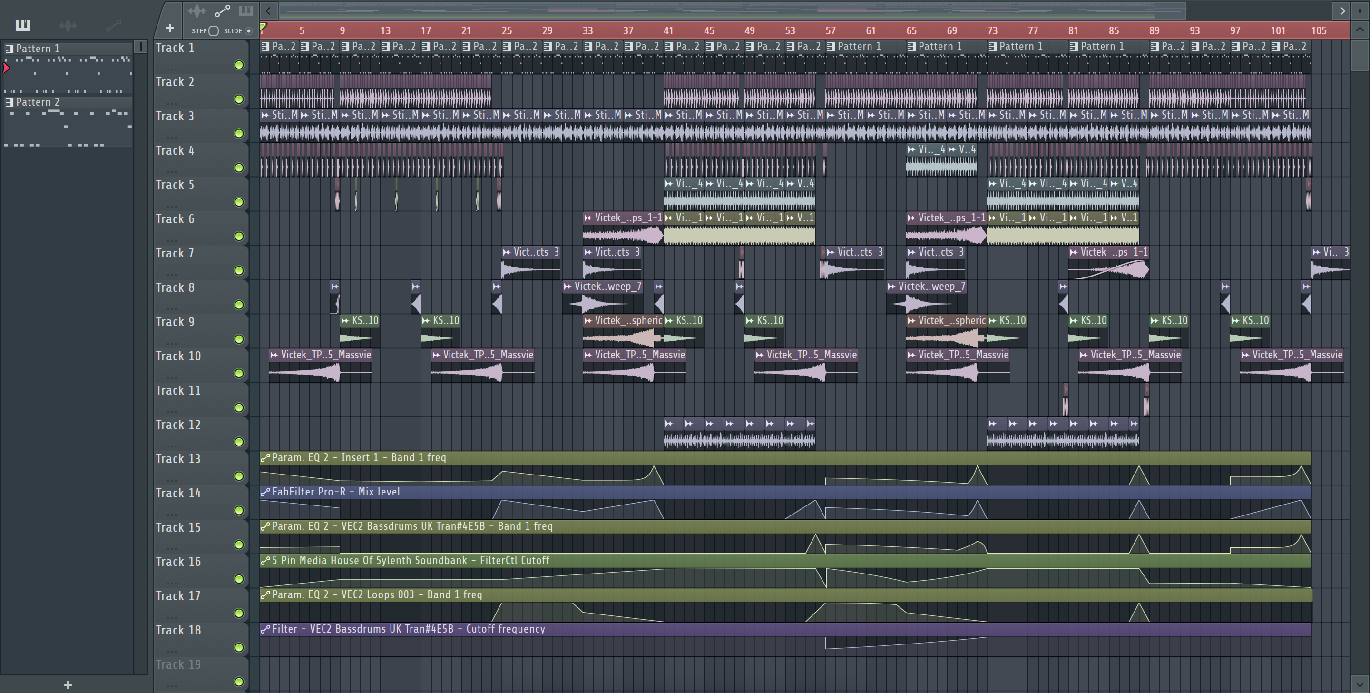This screenshot has height=693, width=1370.
Task: Mute Track 3 with its green LED
Action: pyautogui.click(x=239, y=134)
